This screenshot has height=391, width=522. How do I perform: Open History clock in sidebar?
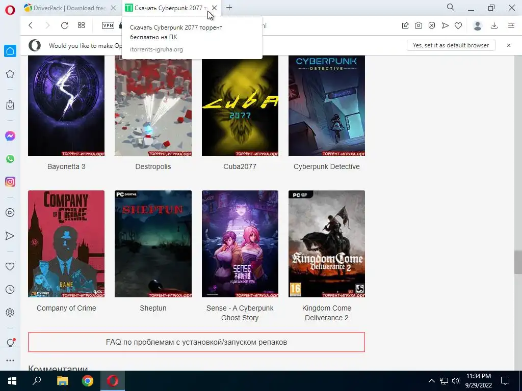tap(10, 289)
